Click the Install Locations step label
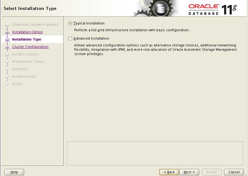Image resolution: width=248 pixels, height=176 pixels. 25,54
